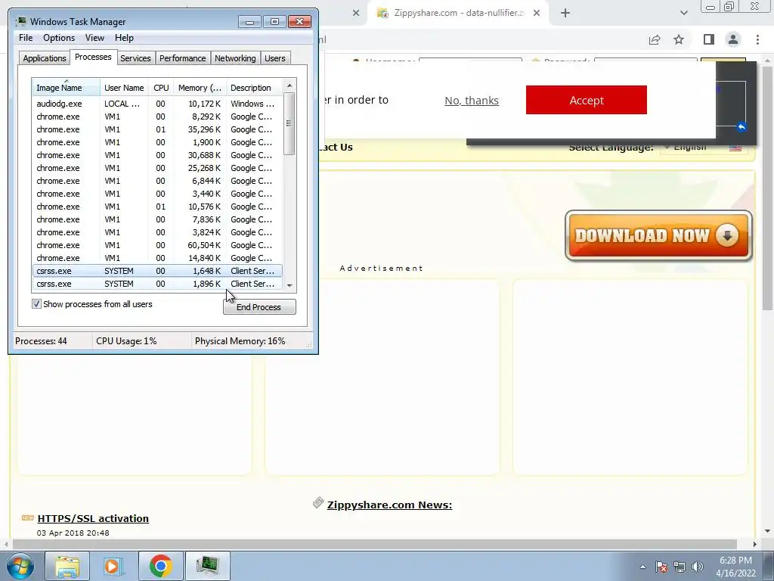Click the process list scrollbar thumb
The width and height of the screenshot is (774, 581).
[x=289, y=123]
